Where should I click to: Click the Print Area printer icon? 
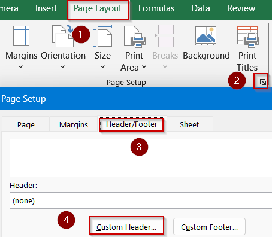click(135, 37)
